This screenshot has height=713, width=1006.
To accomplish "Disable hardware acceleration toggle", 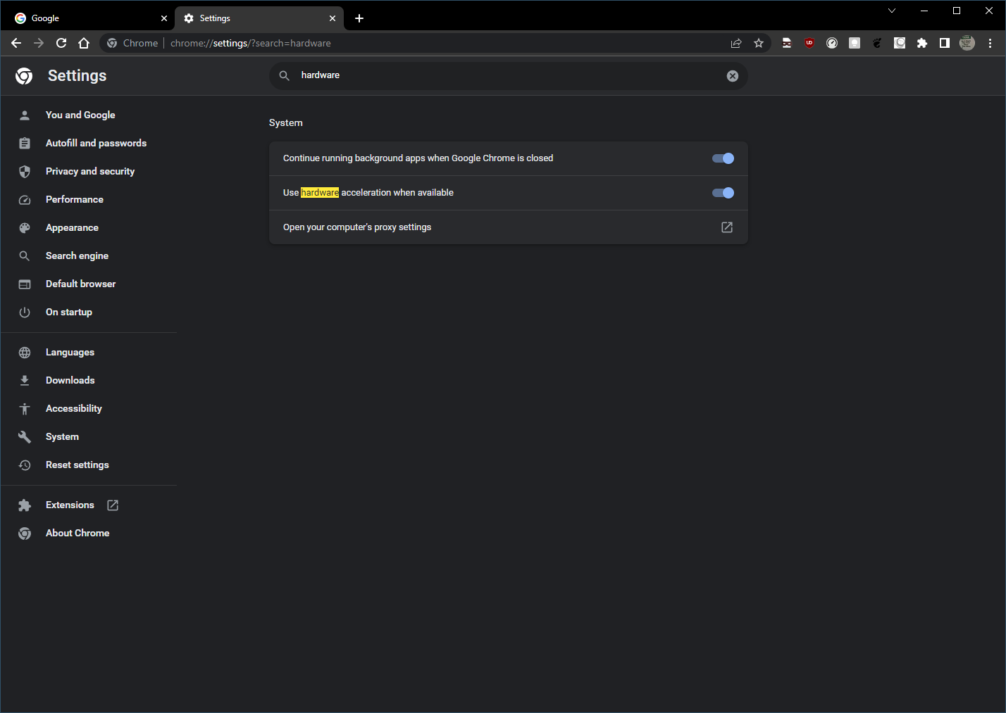I will tap(723, 193).
